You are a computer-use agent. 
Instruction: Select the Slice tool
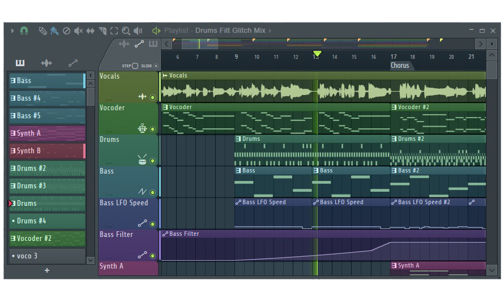coord(102,31)
